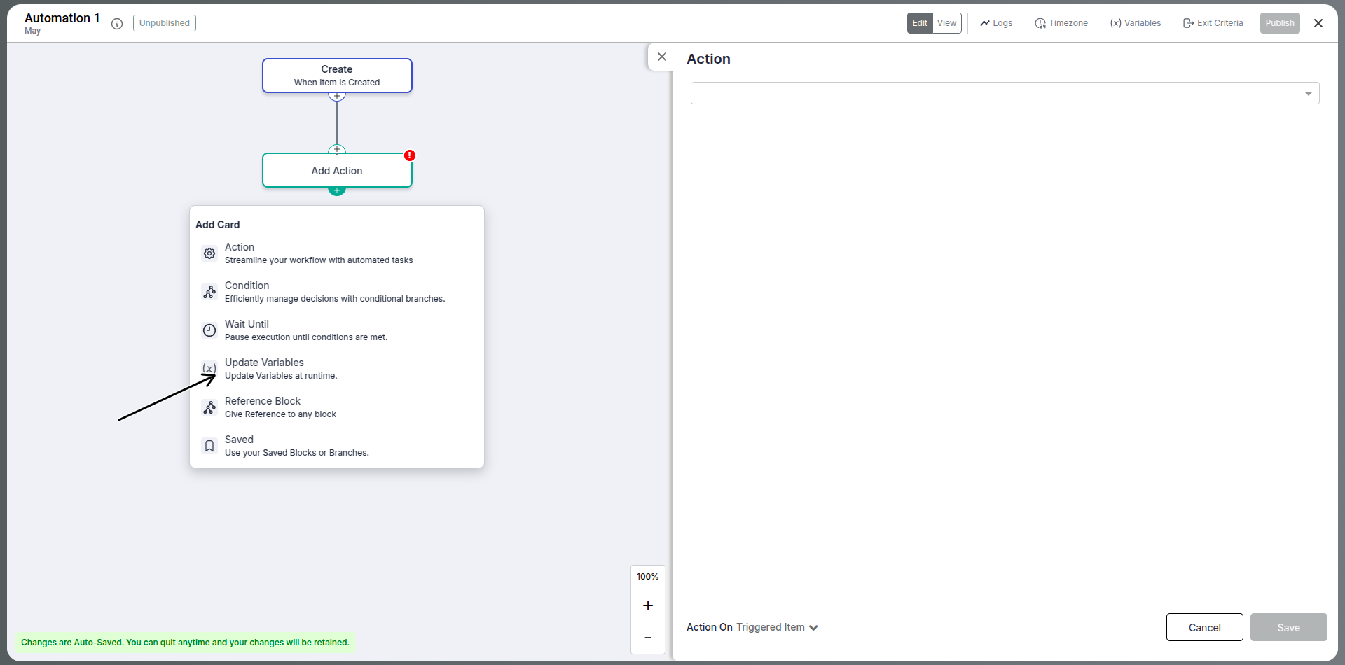Screen dimensions: 1345x665
Task: Click the Publish button
Action: point(1280,23)
